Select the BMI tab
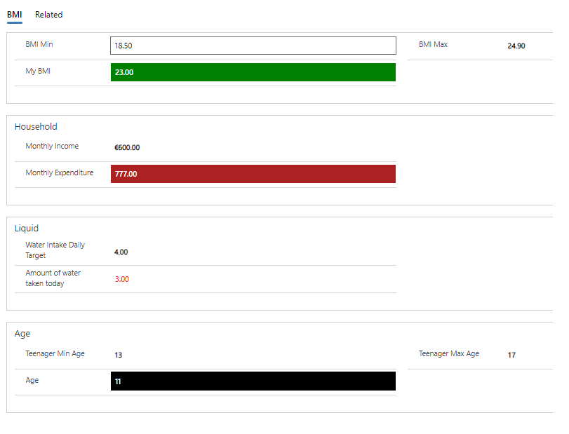The image size is (569, 434). pos(15,15)
